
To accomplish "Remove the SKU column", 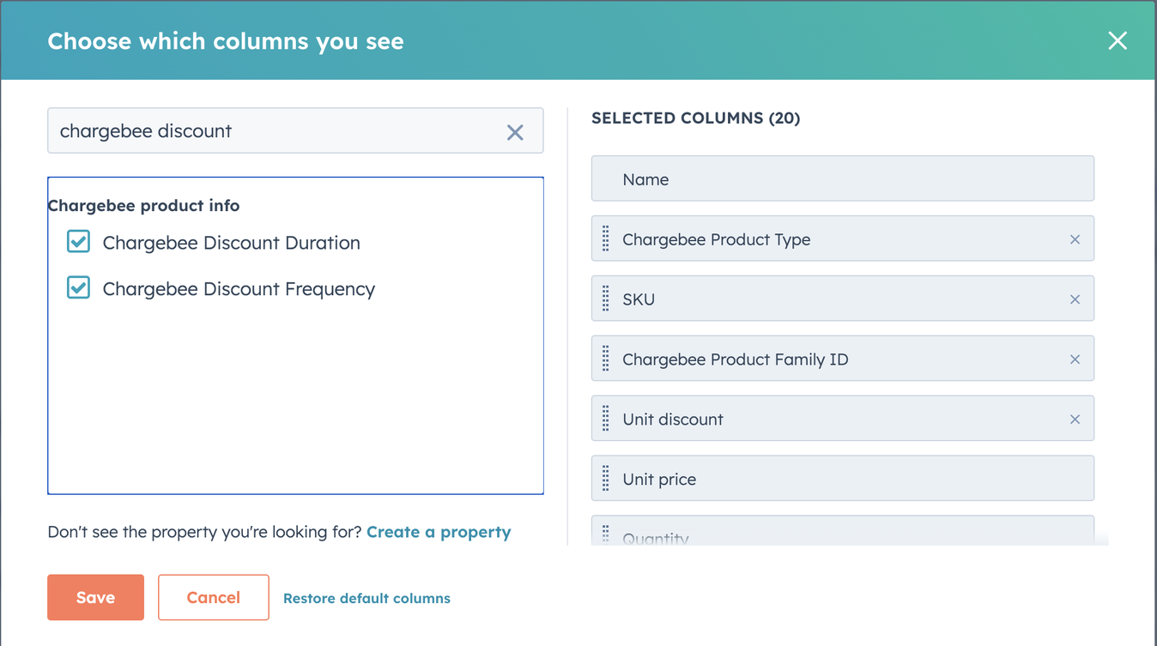I will pyautogui.click(x=1074, y=300).
